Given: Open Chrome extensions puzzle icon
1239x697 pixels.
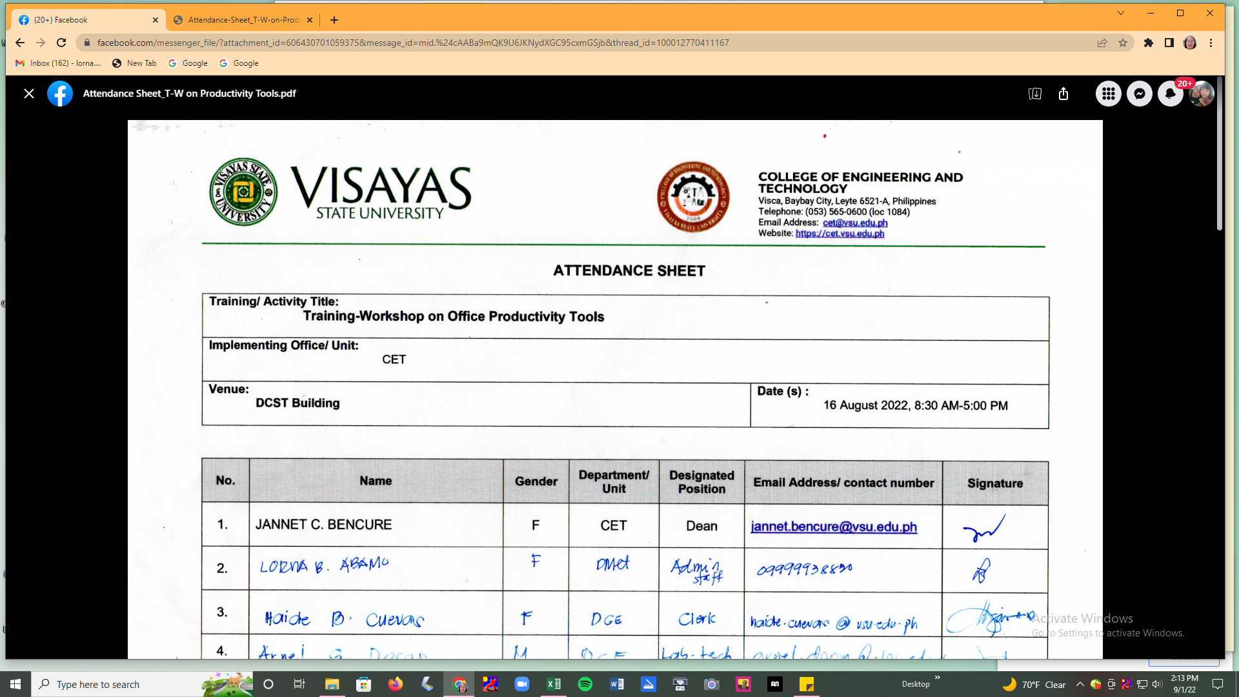Looking at the screenshot, I should 1149,43.
